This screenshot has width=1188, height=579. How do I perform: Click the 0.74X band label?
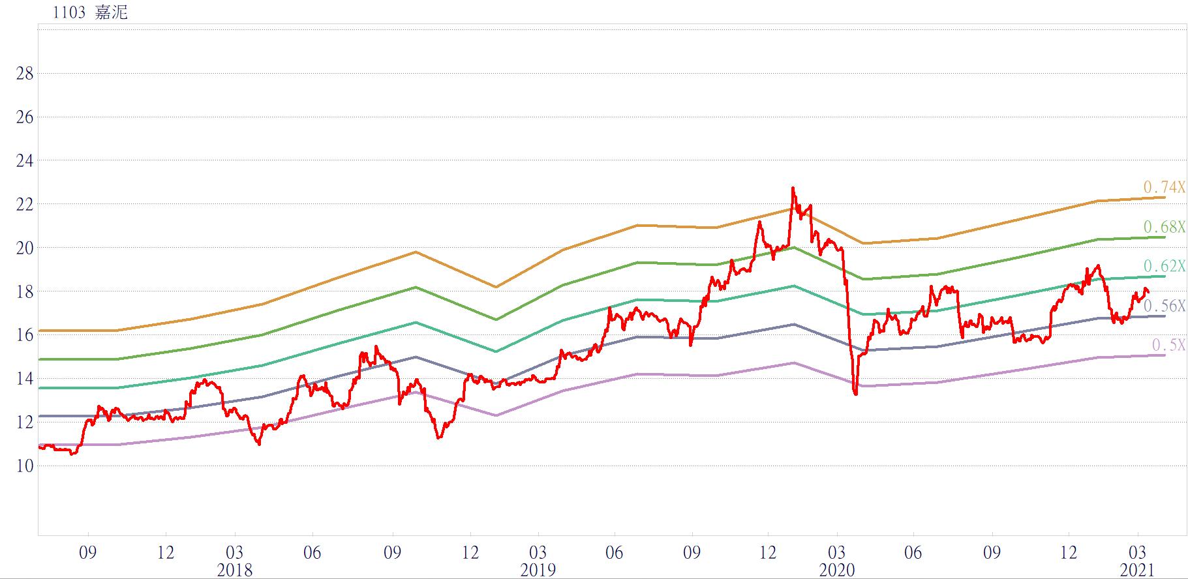pyautogui.click(x=1164, y=188)
